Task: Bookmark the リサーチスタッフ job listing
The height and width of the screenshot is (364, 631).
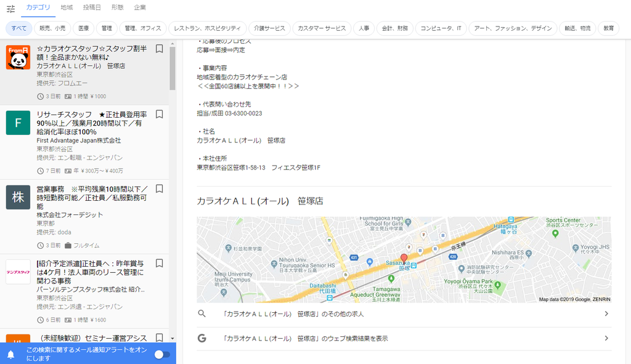Action: pyautogui.click(x=159, y=114)
